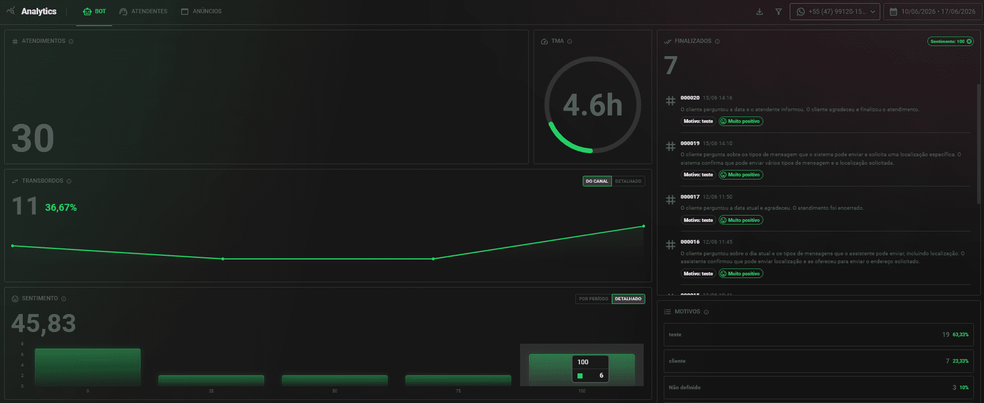Click the info icon next to TRANSBORDOS
Viewport: 984px width, 403px height.
[x=69, y=181]
